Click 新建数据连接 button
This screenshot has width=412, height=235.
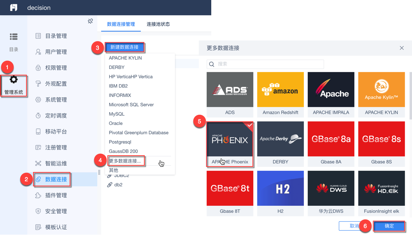(124, 47)
